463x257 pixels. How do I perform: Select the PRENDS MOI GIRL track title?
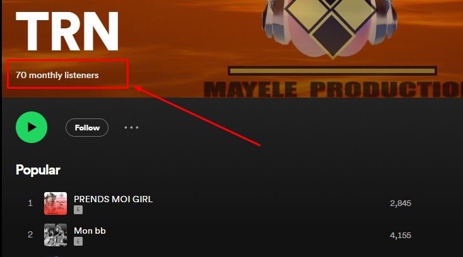click(113, 199)
